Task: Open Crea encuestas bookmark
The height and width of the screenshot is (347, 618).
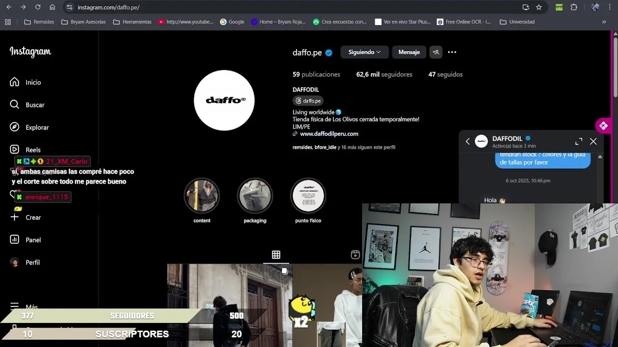Action: point(339,22)
